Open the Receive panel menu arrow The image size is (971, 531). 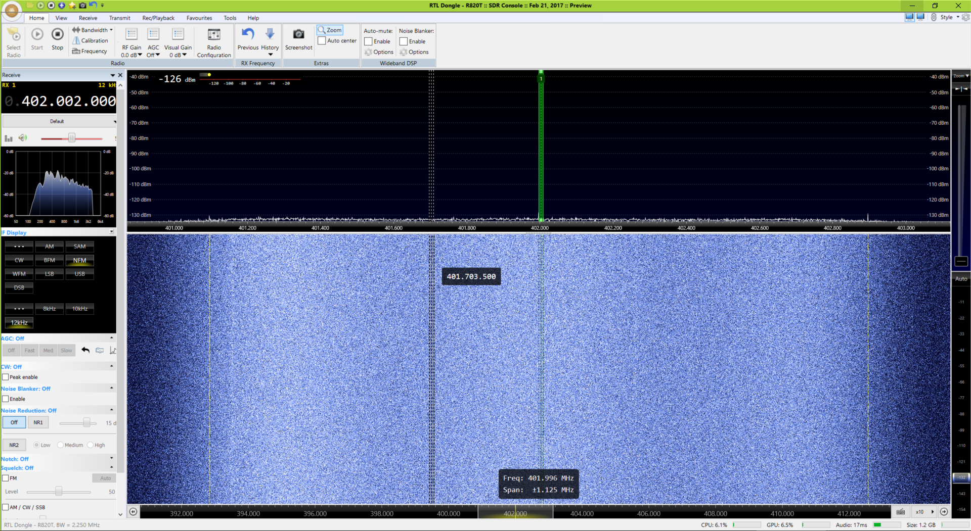(x=113, y=75)
